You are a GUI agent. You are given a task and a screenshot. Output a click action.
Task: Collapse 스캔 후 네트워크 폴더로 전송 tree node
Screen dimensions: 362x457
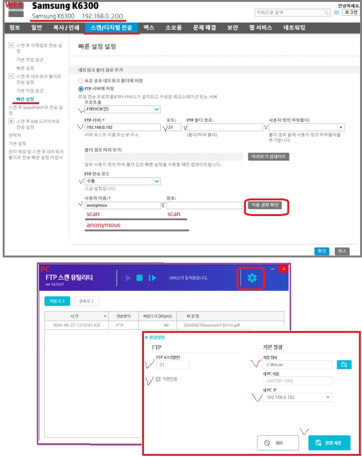(11, 76)
